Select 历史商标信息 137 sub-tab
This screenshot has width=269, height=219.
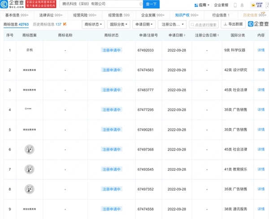[47, 25]
